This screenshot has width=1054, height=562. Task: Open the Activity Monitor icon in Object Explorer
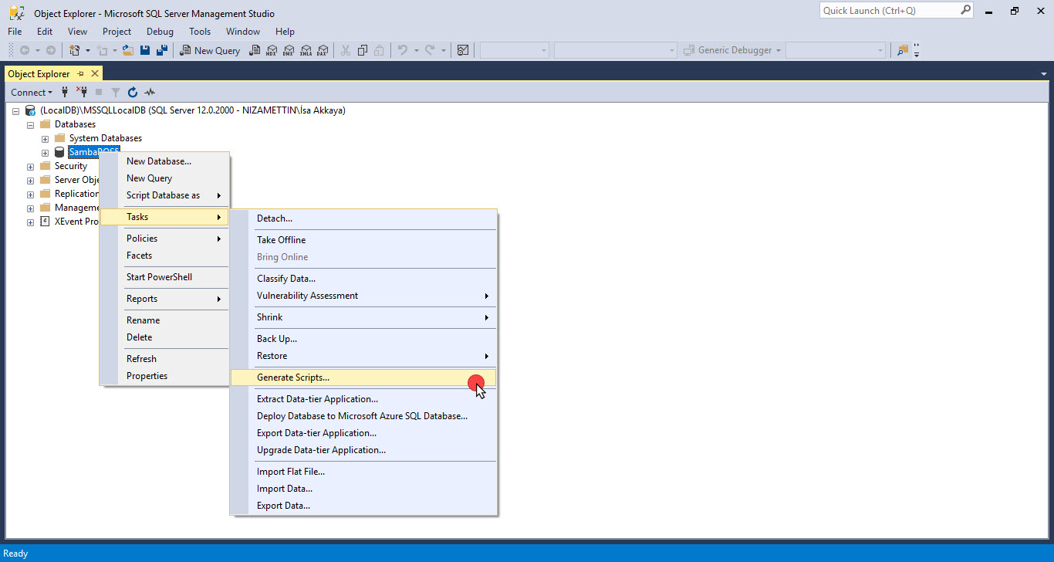150,93
